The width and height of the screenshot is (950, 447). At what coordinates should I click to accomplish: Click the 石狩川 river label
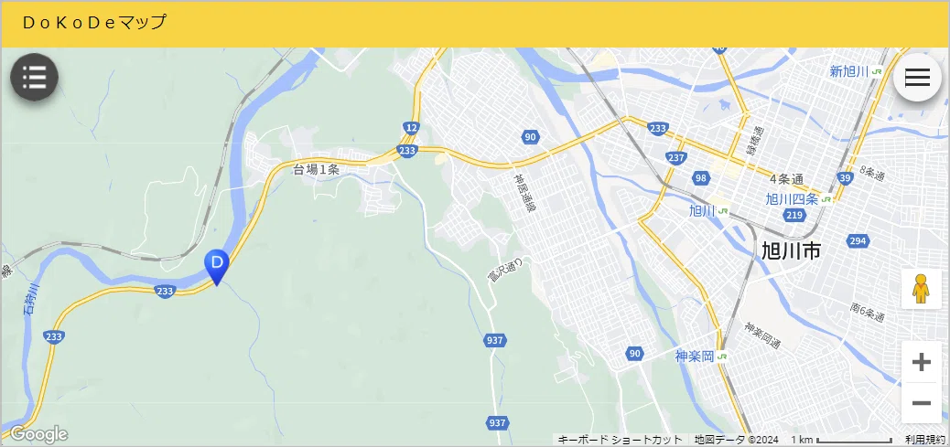click(31, 300)
